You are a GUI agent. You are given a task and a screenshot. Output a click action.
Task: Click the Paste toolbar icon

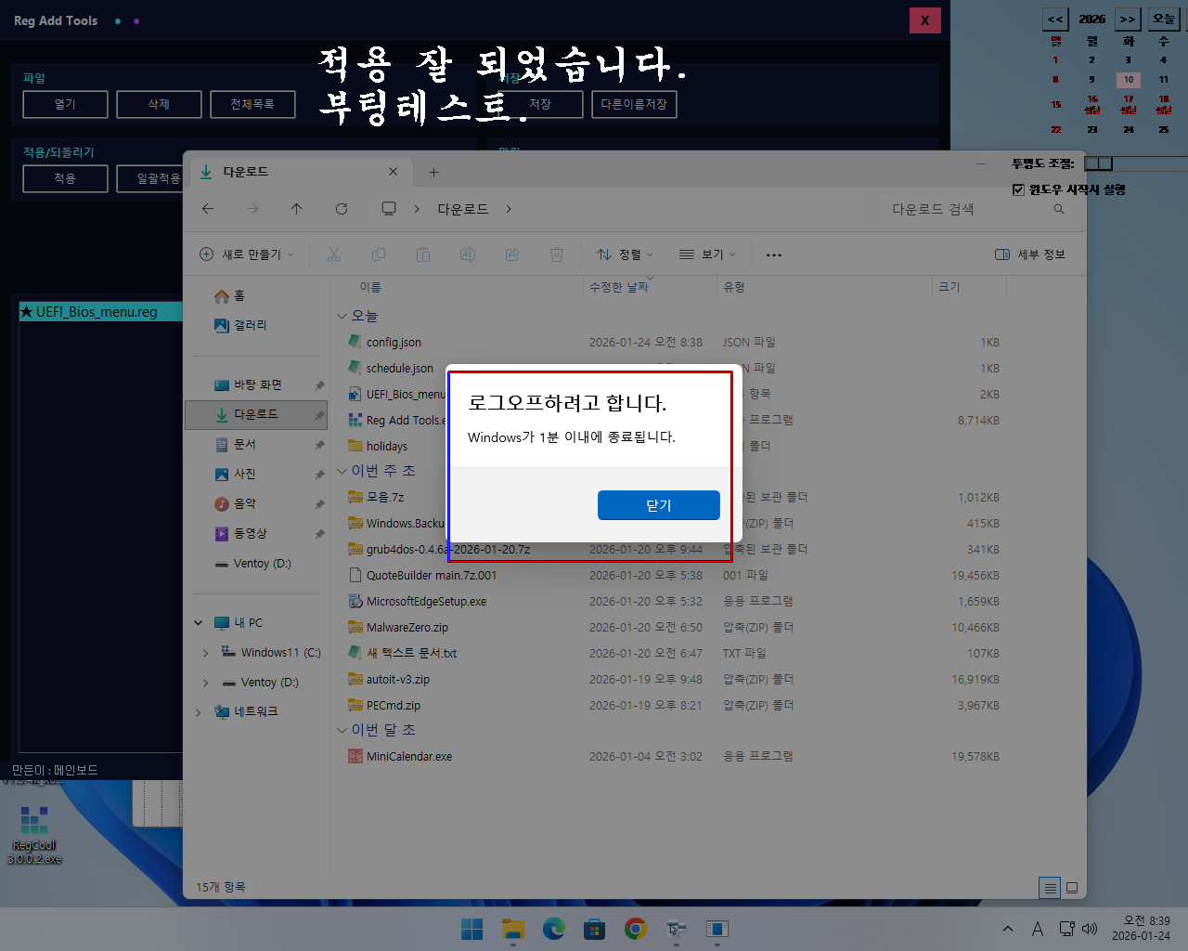[423, 254]
